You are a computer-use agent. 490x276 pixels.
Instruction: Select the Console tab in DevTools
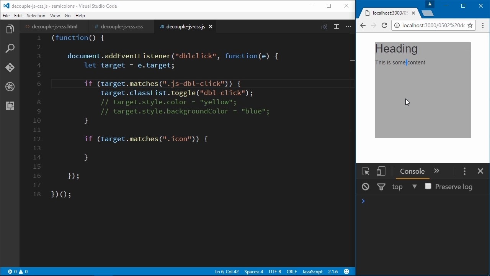(x=412, y=171)
